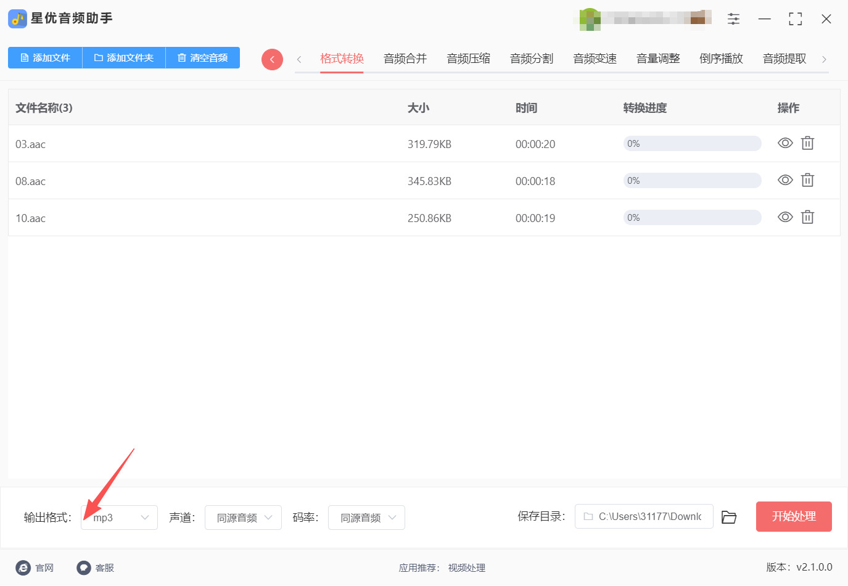Image resolution: width=848 pixels, height=586 pixels.
Task: Click the 添加文件 button
Action: click(45, 58)
